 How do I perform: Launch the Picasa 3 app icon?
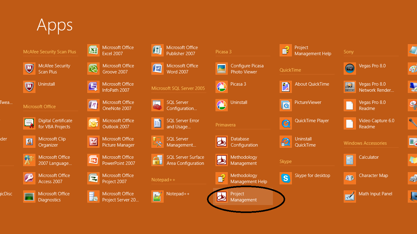tap(222, 87)
